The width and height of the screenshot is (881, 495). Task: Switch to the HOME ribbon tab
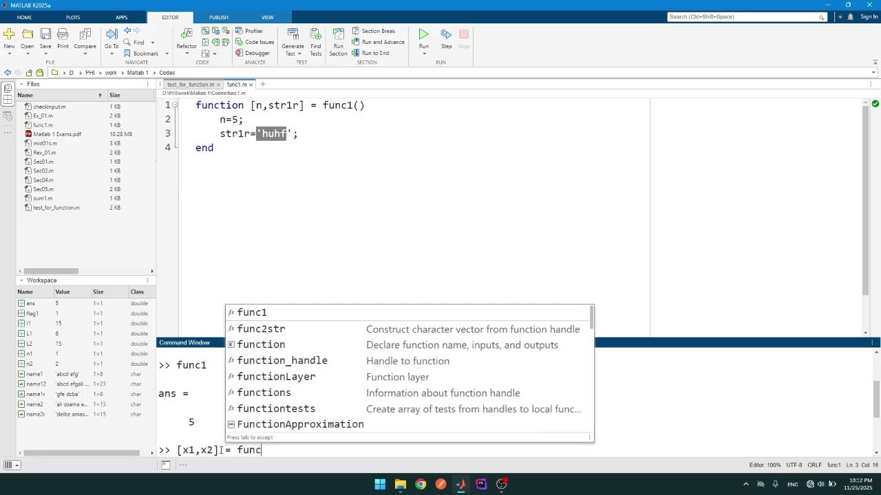click(24, 17)
